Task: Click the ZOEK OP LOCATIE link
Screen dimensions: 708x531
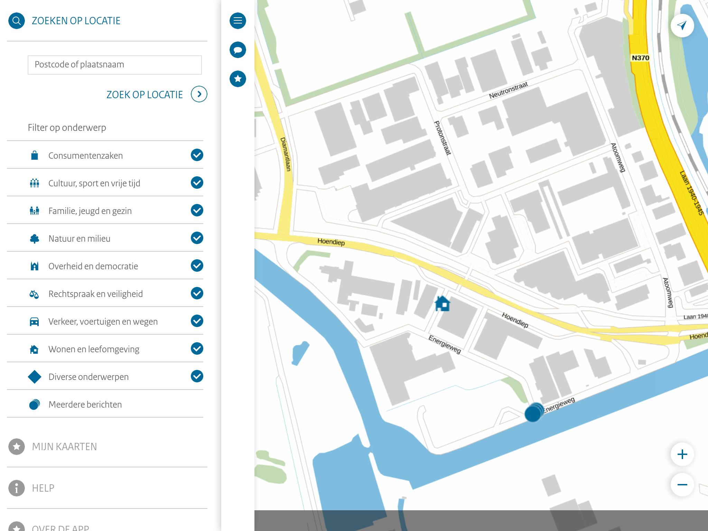Action: point(144,94)
